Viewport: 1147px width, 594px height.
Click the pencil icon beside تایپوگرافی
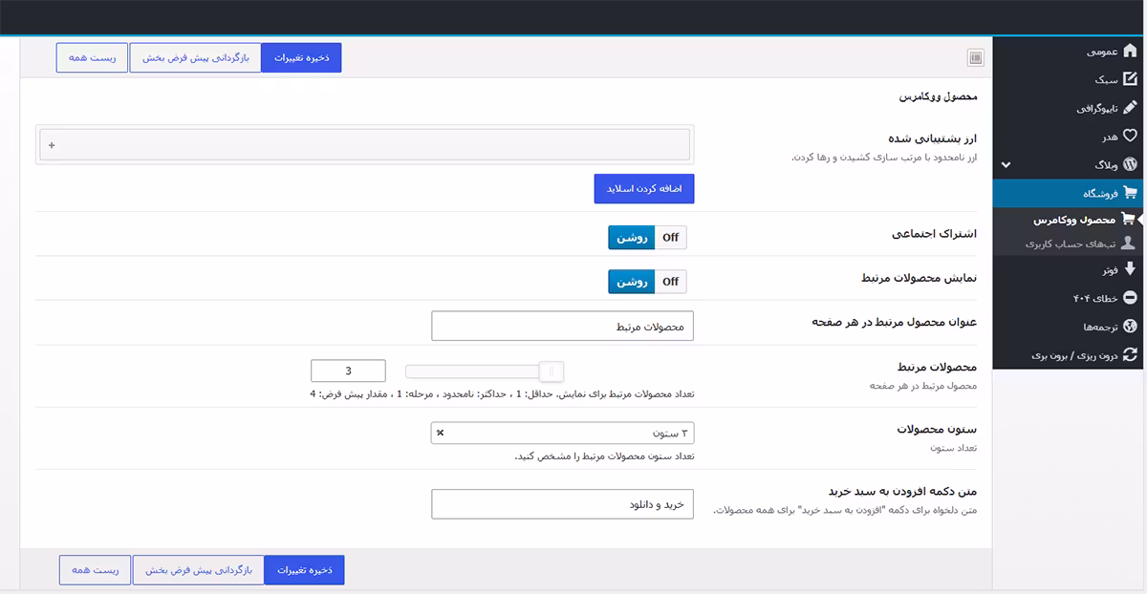click(x=1130, y=108)
